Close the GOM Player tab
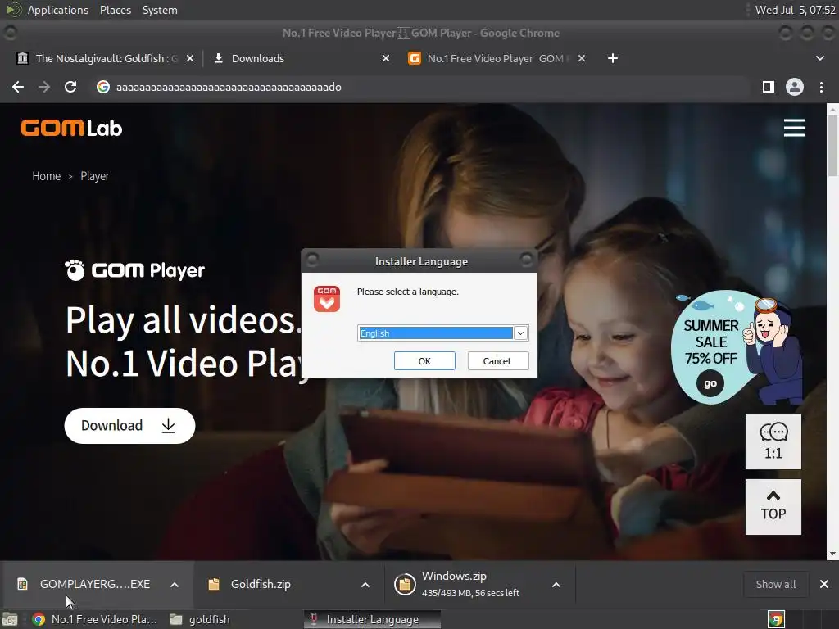 [x=582, y=58]
